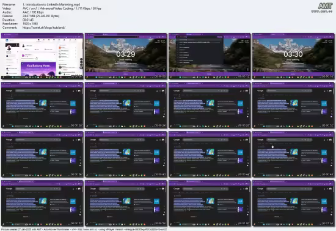Open the Google results thumbnail stamped 00:00:20

[x=42, y=105]
